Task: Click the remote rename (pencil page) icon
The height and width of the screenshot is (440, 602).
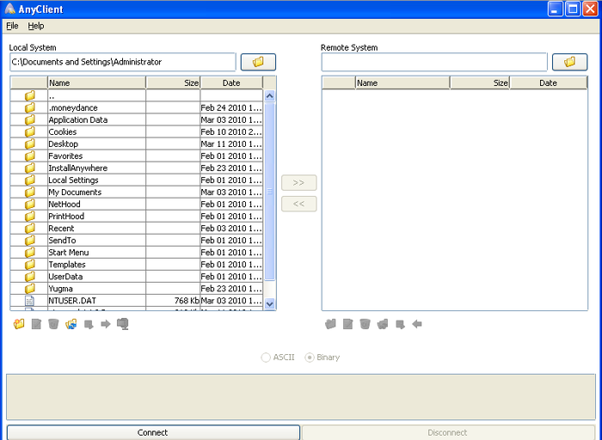Action: (x=347, y=324)
